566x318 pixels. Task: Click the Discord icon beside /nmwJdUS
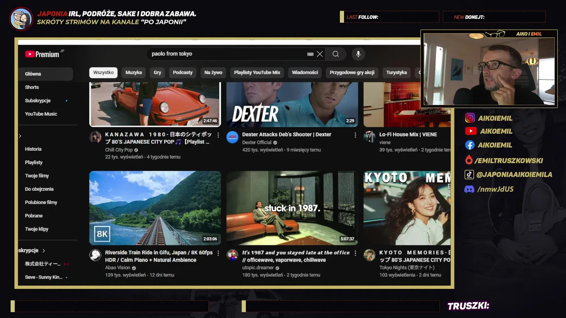pos(469,189)
